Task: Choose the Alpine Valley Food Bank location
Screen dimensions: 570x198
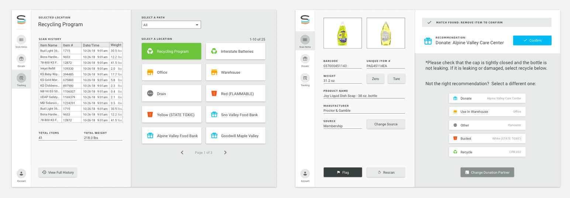Action: tap(172, 136)
